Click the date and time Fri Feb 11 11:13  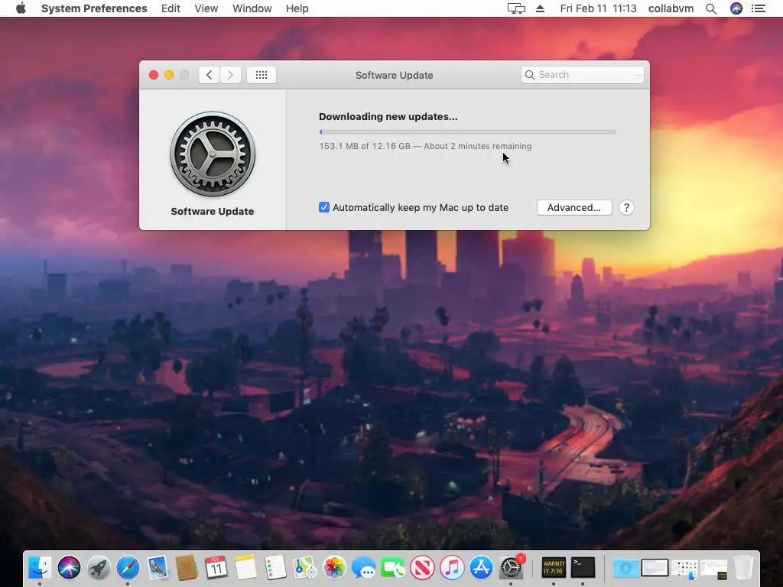[598, 8]
